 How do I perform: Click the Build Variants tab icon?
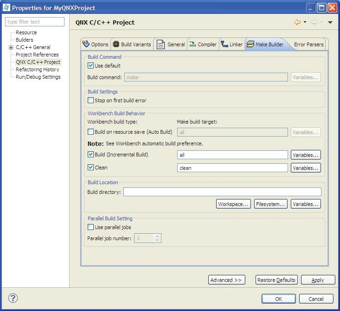click(116, 44)
